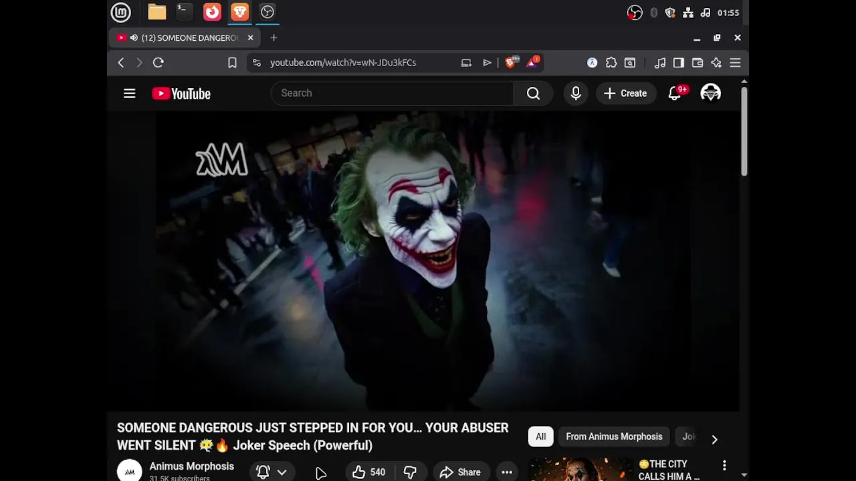Image resolution: width=856 pixels, height=481 pixels.
Task: Click the blue circular extension icon
Action: [592, 63]
